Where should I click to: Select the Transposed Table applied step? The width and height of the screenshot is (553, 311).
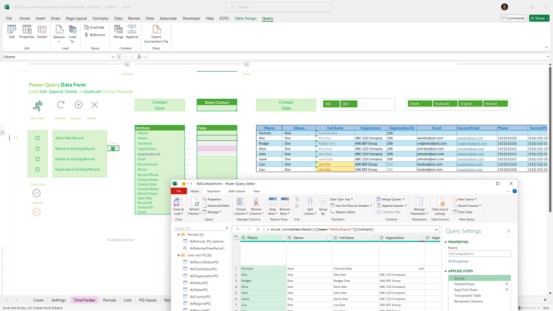pyautogui.click(x=467, y=295)
